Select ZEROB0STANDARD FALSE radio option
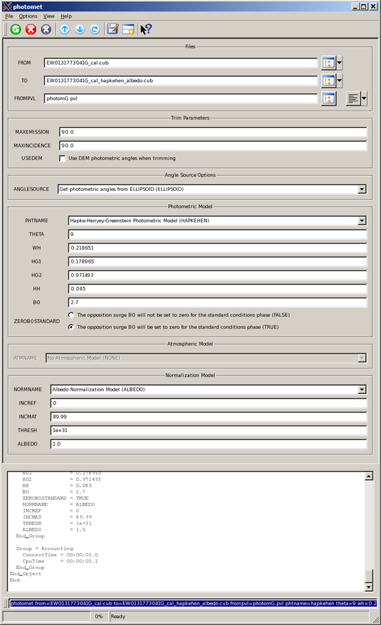 click(72, 315)
